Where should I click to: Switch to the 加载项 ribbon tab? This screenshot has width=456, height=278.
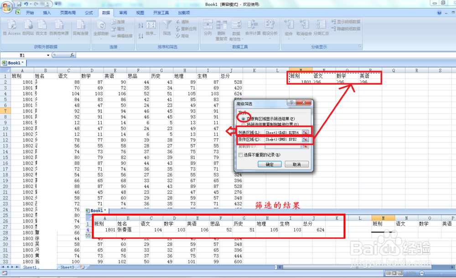[184, 13]
